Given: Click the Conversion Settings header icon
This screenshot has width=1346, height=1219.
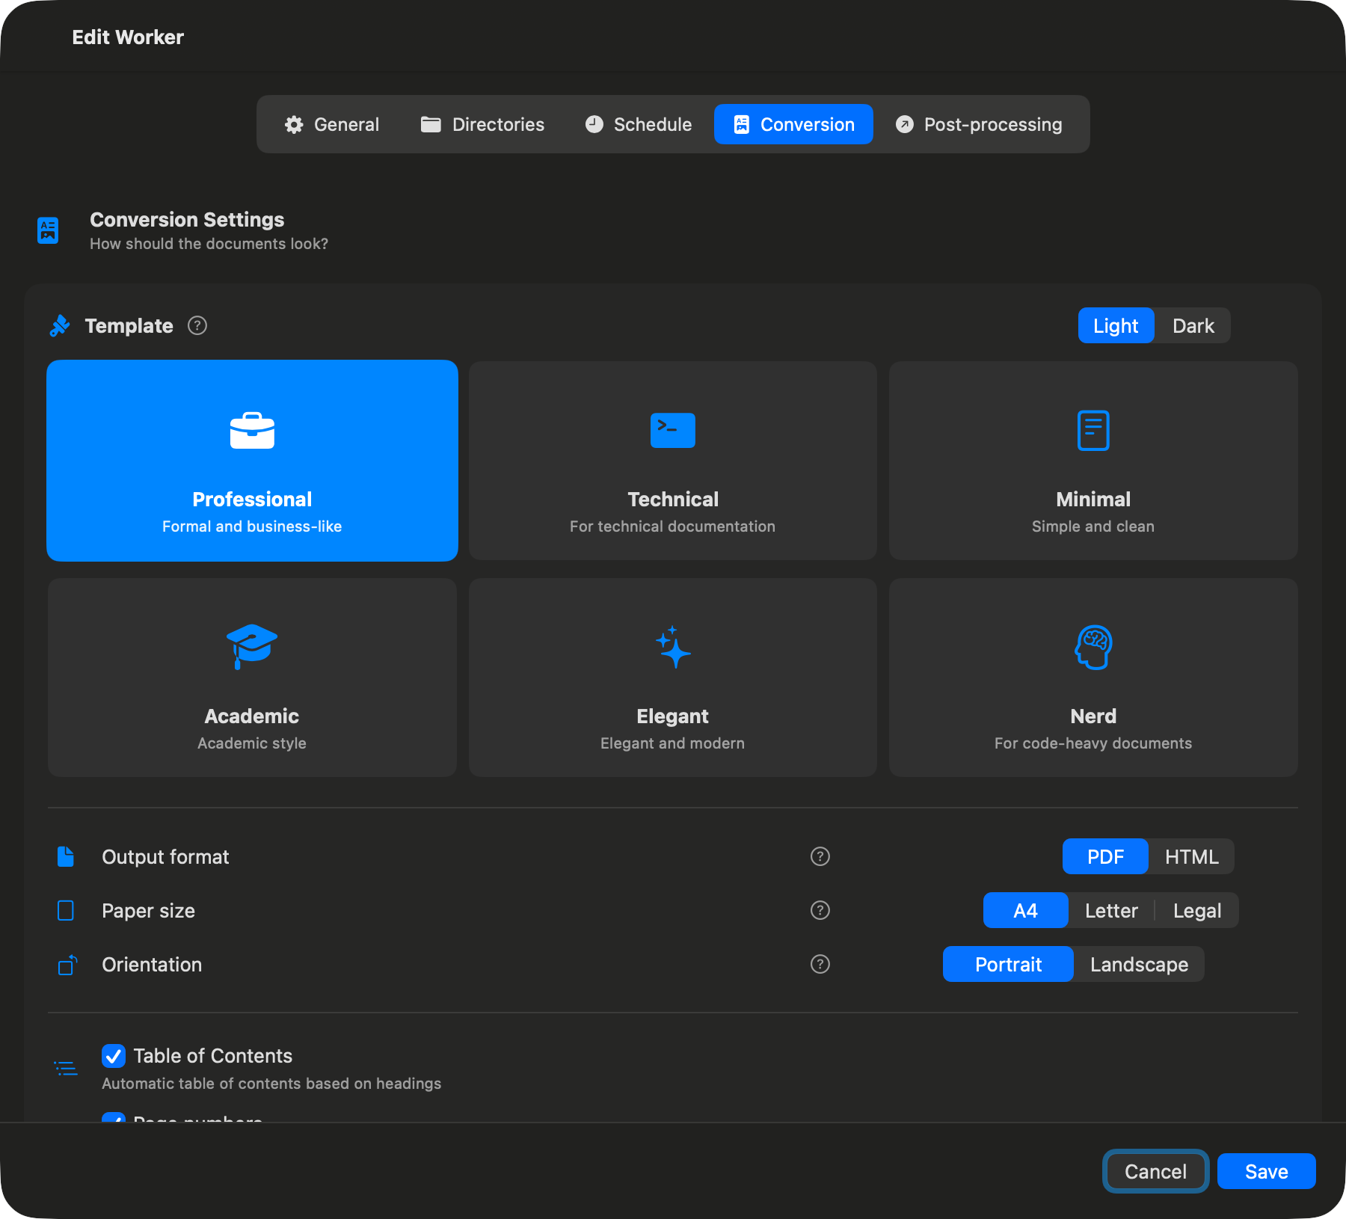Looking at the screenshot, I should 48,230.
